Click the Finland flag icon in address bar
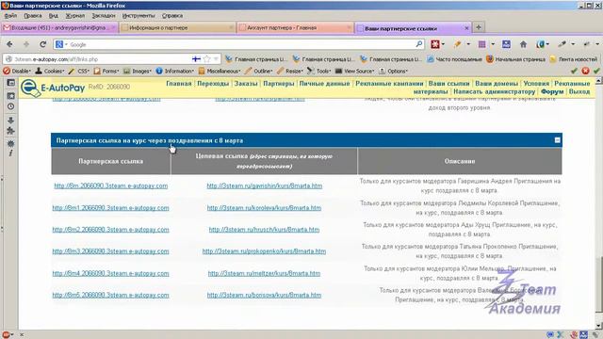 click(x=196, y=59)
